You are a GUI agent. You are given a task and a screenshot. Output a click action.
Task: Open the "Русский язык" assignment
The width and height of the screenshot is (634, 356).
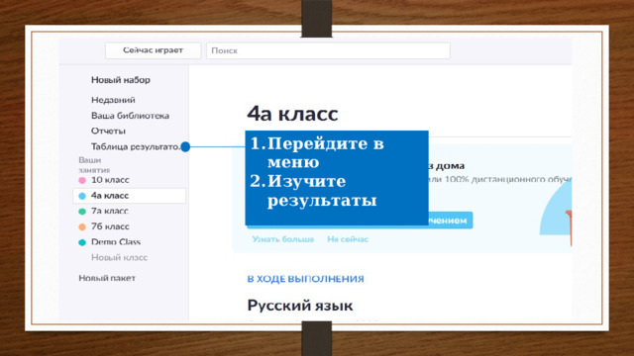click(x=300, y=306)
